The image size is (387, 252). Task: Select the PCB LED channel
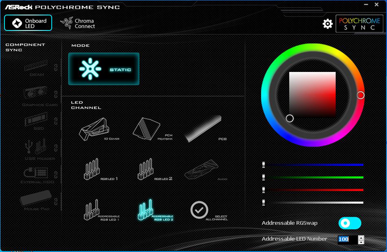pyautogui.click(x=205, y=129)
